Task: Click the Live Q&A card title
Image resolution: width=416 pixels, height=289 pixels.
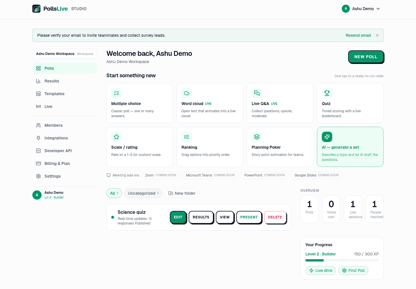Action: [x=260, y=104]
